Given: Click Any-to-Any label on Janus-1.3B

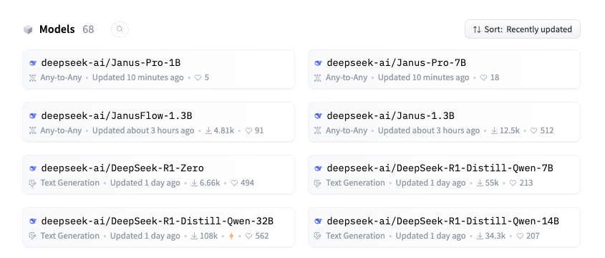Looking at the screenshot, I should pos(347,130).
